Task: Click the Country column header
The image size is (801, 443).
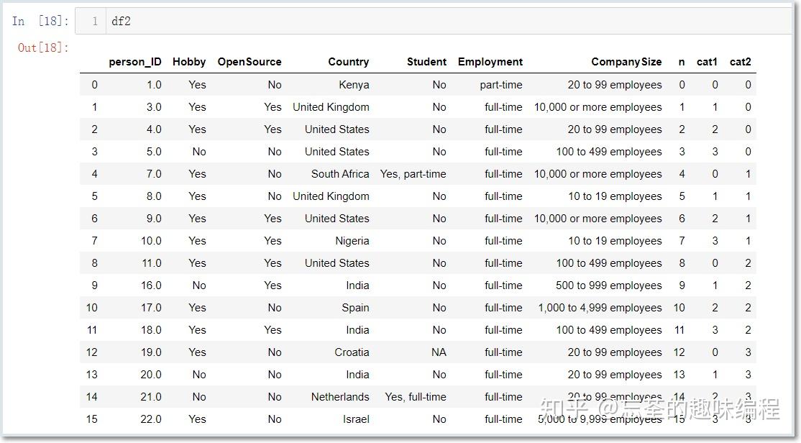Action: pos(349,62)
